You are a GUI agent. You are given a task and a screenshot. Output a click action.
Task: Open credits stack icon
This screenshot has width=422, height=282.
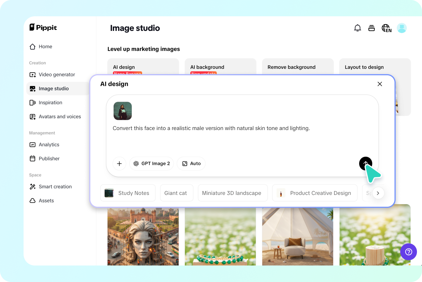coord(371,28)
